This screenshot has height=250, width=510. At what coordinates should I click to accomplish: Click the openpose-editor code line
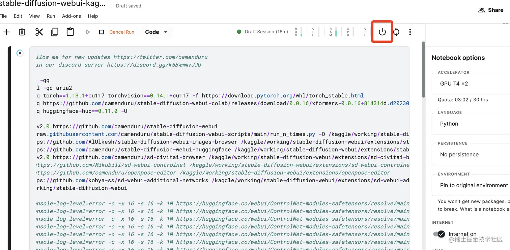tap(213, 173)
